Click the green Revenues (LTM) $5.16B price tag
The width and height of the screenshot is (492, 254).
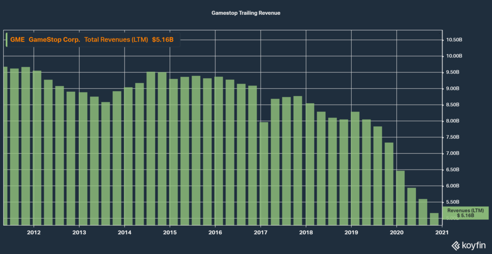pyautogui.click(x=465, y=213)
